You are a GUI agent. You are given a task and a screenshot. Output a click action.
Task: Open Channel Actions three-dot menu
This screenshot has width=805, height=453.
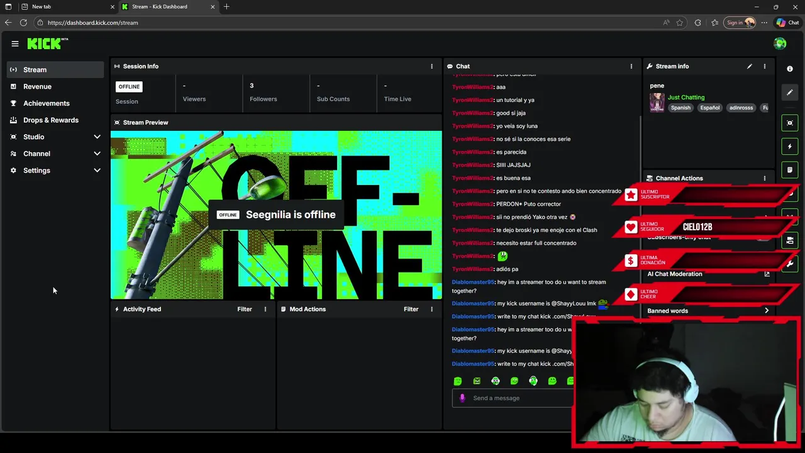click(x=764, y=178)
